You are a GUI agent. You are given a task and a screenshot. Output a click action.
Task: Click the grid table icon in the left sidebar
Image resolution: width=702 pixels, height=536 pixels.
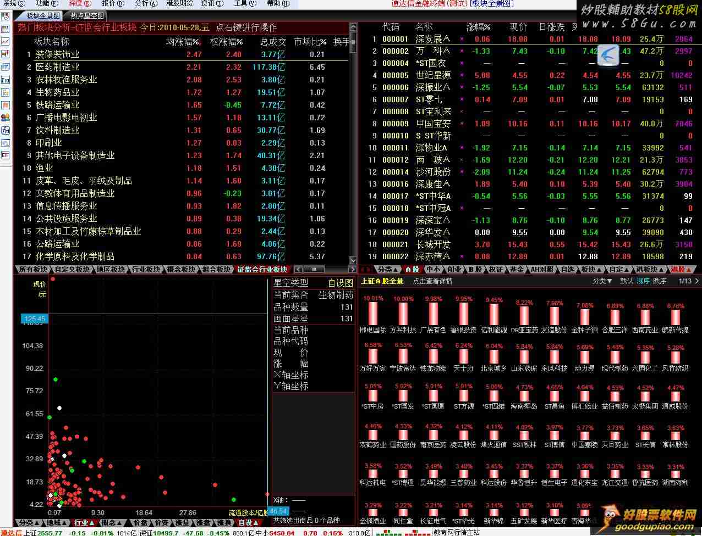point(6,29)
